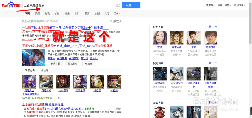Switch to 地图 search tab
This screenshot has width=252, height=118.
97,14
